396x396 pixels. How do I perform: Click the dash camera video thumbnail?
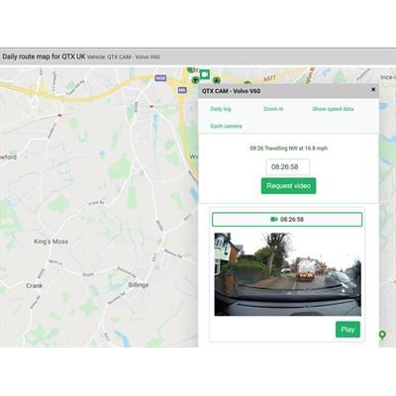click(287, 274)
